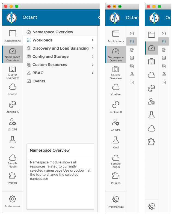This screenshot has width=172, height=215.
Task: Click RBAC user icon in right window submenu
Action: coord(164,74)
